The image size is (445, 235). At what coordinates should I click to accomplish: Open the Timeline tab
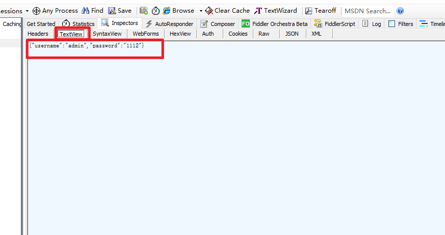(431, 24)
